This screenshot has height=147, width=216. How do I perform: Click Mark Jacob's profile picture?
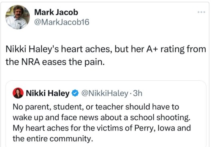click(x=18, y=17)
